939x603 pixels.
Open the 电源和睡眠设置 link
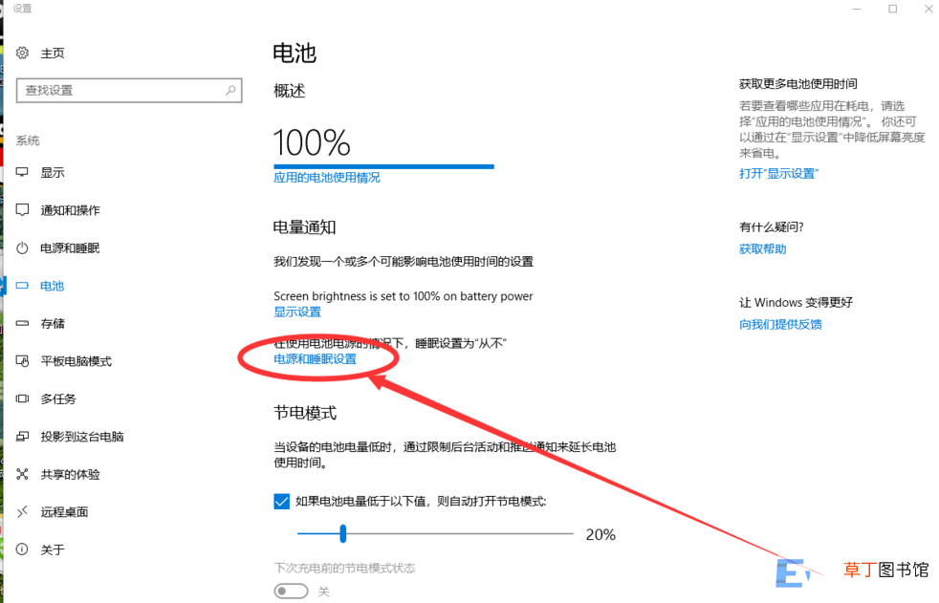click(315, 359)
